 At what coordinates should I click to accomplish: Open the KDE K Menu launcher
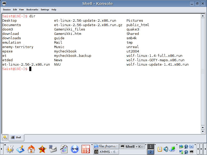[x=10, y=149]
